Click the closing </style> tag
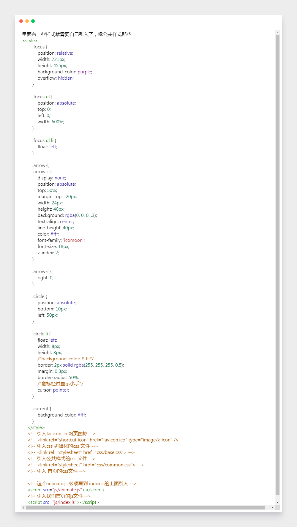Image resolution: width=297 pixels, height=527 pixels. [36, 427]
